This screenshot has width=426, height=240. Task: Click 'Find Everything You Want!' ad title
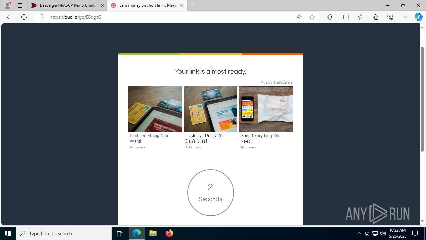[x=149, y=138]
